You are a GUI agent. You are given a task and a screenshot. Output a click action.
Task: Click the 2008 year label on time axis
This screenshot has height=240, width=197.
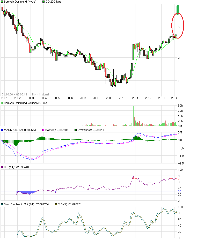(96, 98)
